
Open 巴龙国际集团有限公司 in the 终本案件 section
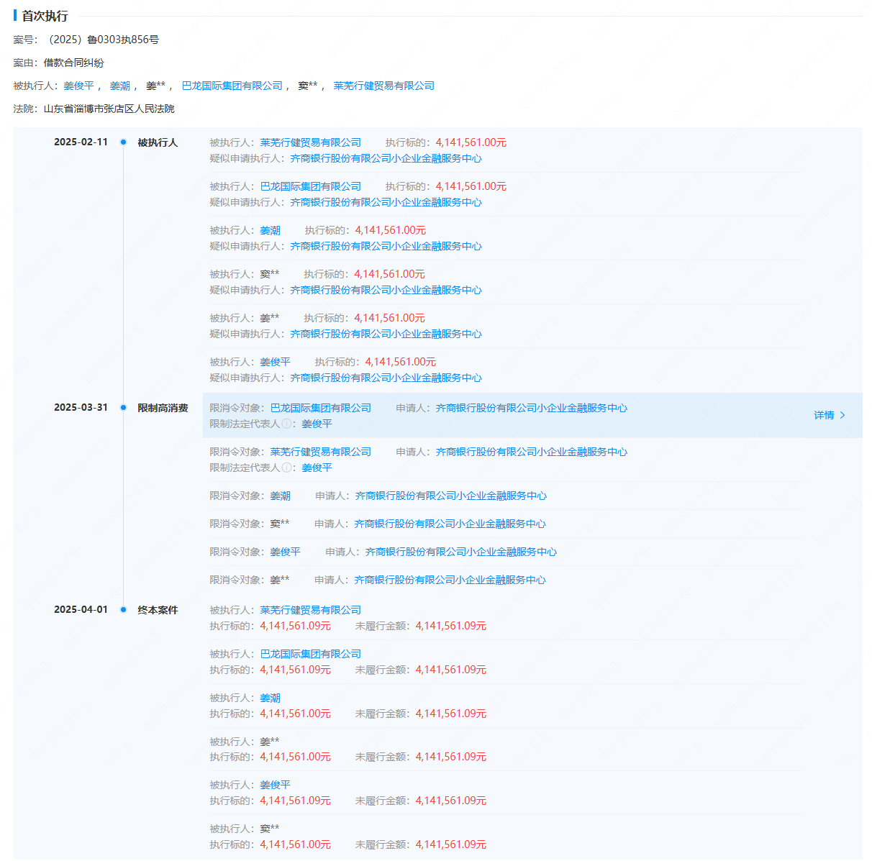(x=311, y=655)
